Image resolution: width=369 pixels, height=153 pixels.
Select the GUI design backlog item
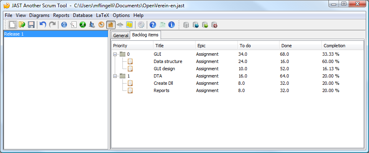point(164,69)
